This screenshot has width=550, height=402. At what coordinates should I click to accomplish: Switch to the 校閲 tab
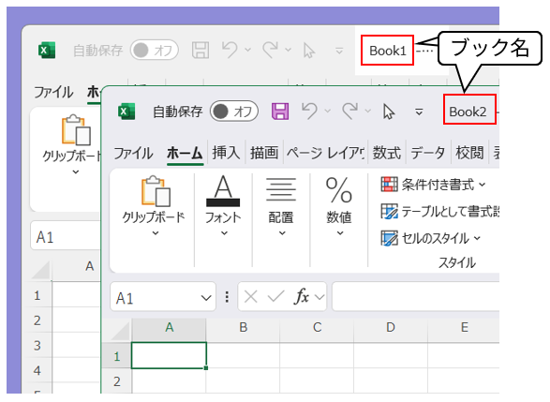point(469,154)
